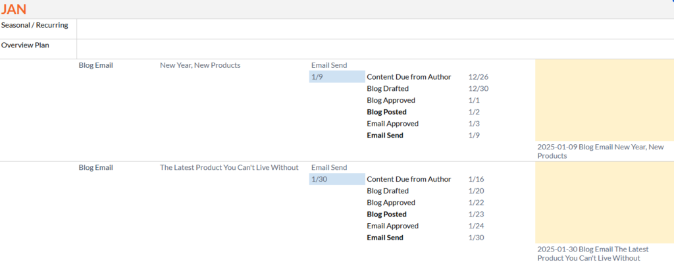This screenshot has width=674, height=262.
Task: Select the JAN month heading
Action: [13, 9]
